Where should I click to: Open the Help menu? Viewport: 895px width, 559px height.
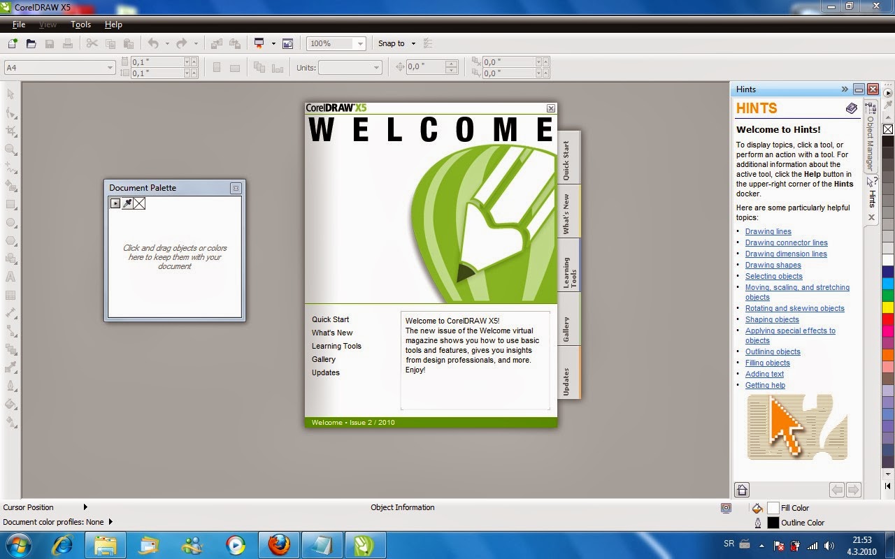click(x=113, y=24)
